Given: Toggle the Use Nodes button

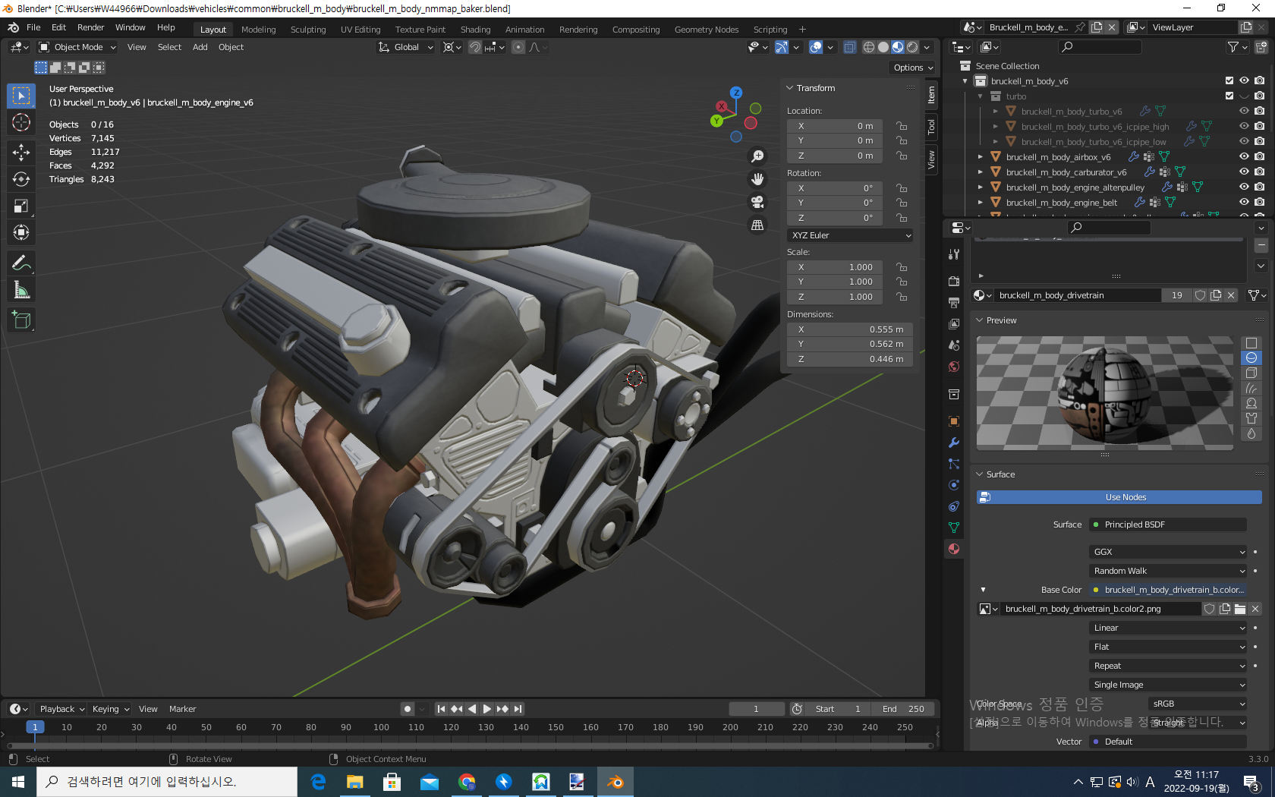Looking at the screenshot, I should tap(1125, 497).
